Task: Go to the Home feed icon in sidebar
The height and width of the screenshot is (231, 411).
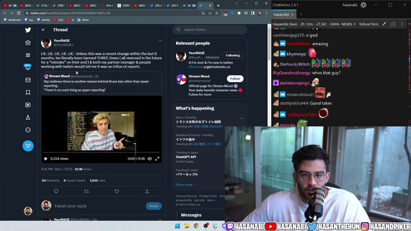Action: (x=28, y=42)
